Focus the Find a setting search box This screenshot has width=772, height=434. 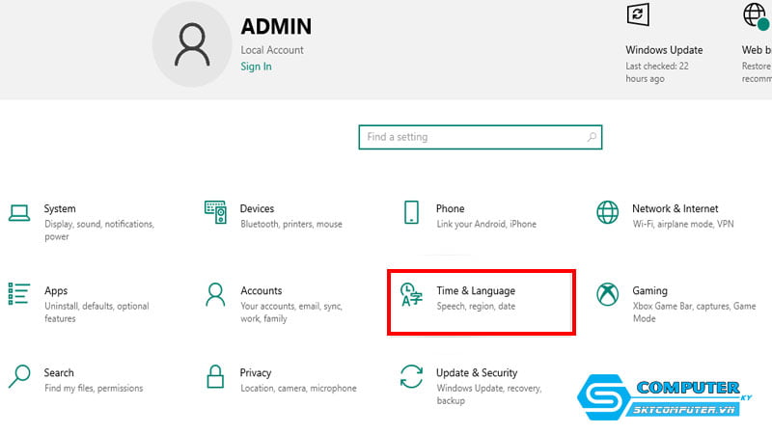(473, 137)
